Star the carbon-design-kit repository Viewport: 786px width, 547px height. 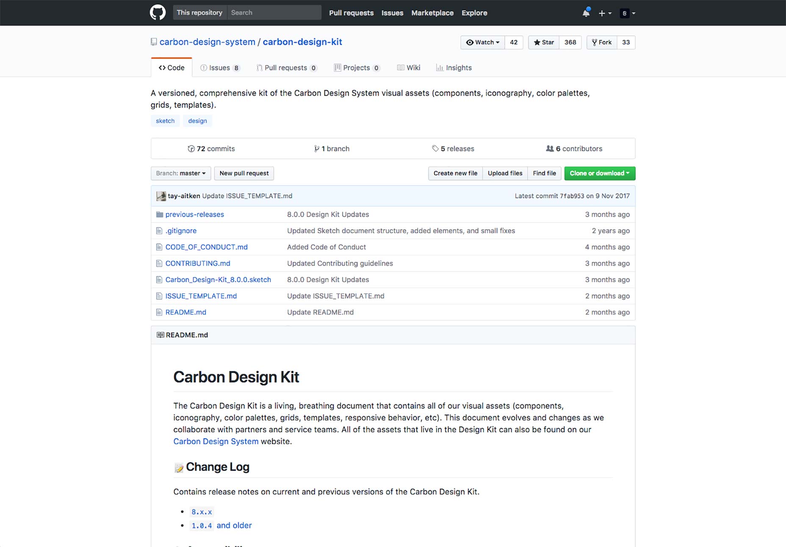[544, 42]
